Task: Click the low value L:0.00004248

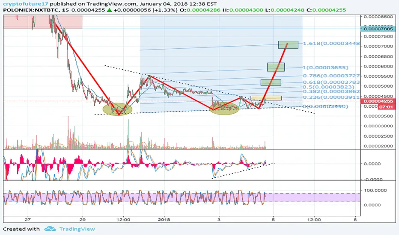Action: point(285,10)
